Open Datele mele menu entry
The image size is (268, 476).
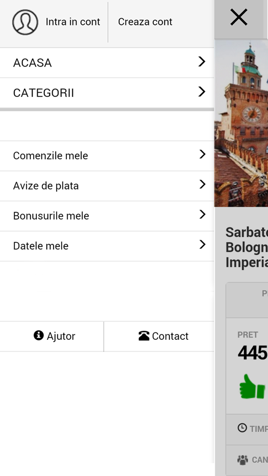pos(41,246)
